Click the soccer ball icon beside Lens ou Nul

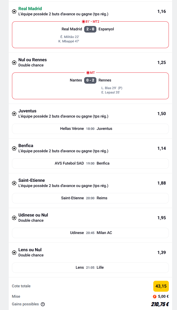pos(14,253)
